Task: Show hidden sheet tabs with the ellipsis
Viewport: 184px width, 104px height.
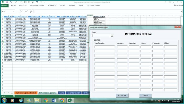Action: (12, 93)
